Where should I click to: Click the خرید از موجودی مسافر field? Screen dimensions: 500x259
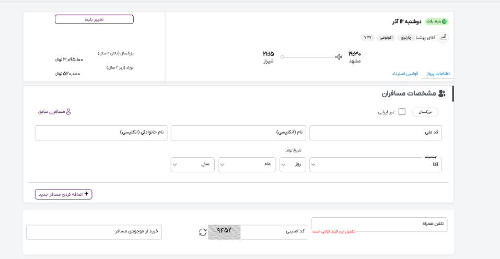pos(94,232)
